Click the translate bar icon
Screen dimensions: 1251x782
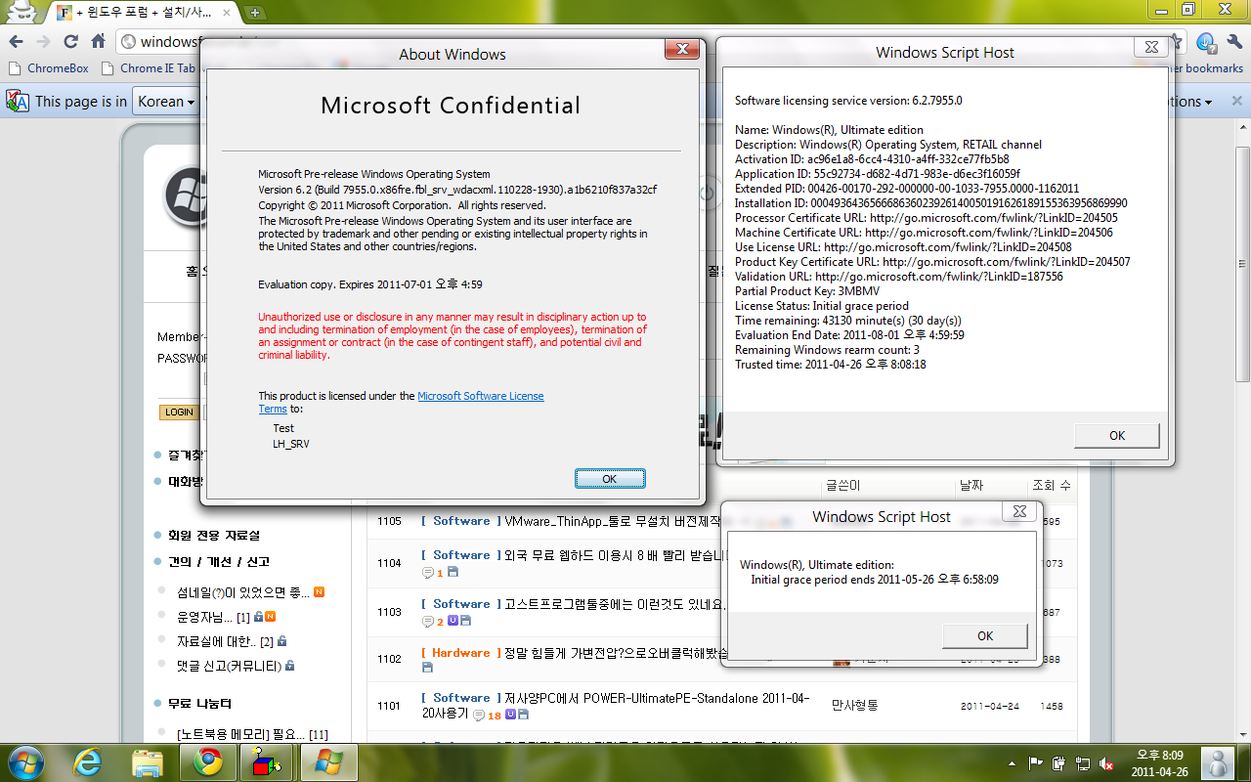17,101
